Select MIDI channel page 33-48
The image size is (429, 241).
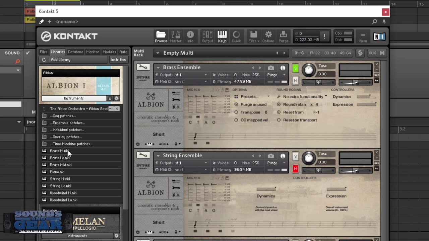tap(329, 53)
